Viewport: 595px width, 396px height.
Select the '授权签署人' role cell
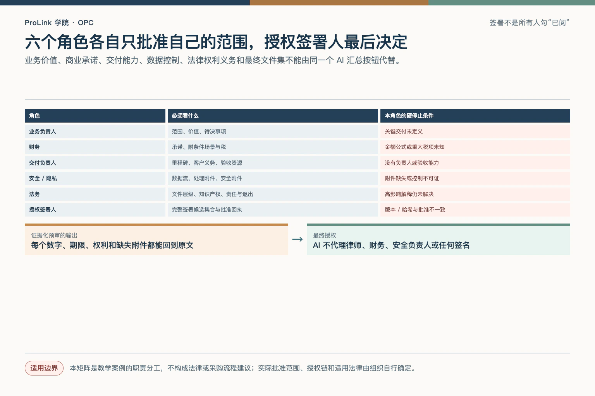pos(95,210)
